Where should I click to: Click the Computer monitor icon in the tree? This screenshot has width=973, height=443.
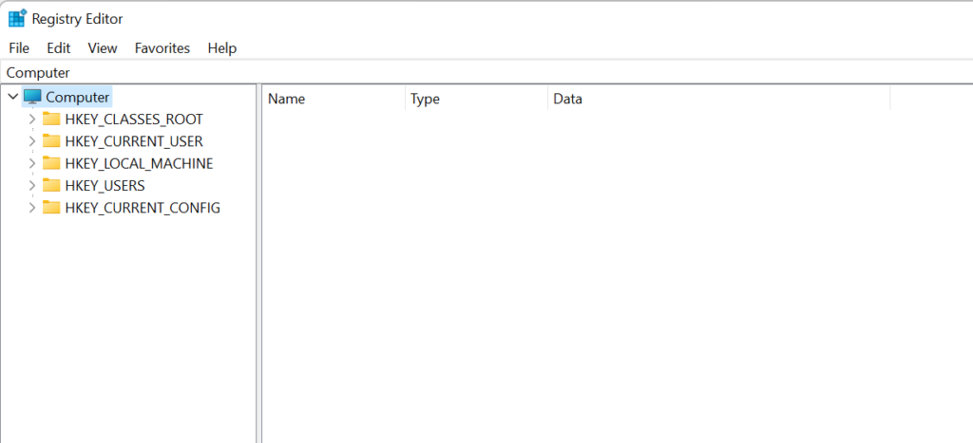tap(32, 98)
